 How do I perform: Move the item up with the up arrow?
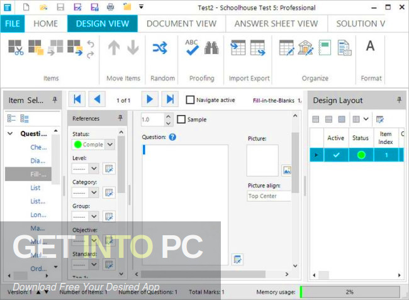114,47
